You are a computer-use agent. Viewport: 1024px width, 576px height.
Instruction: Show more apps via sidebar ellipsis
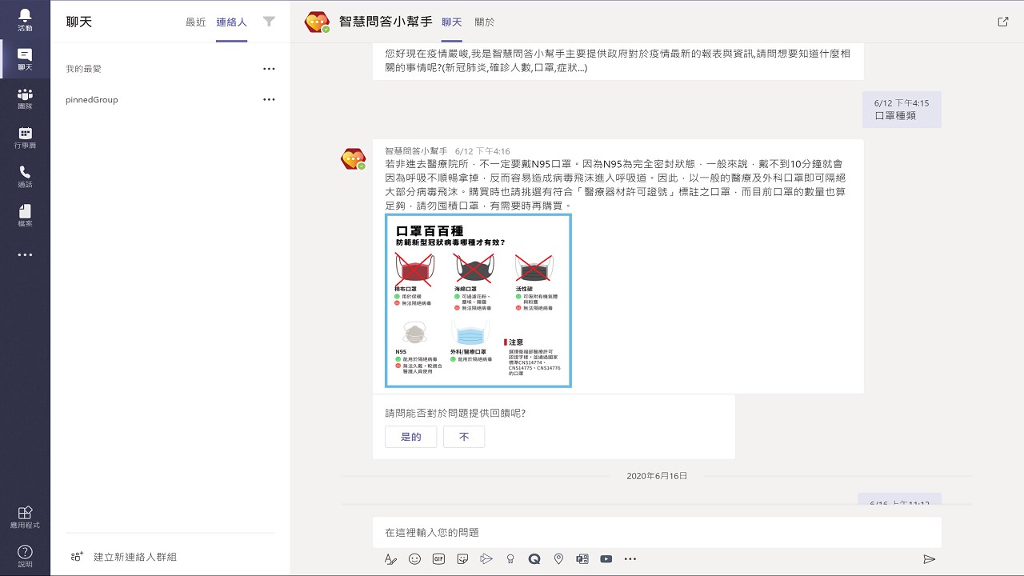coord(25,255)
